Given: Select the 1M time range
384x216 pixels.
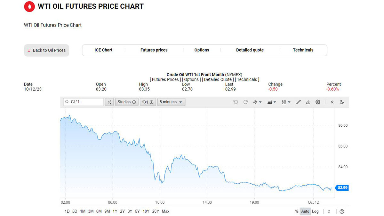Looking at the screenshot, I should pos(83,212).
